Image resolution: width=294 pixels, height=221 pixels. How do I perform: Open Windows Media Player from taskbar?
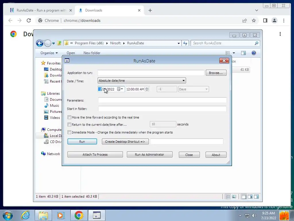[61, 215]
